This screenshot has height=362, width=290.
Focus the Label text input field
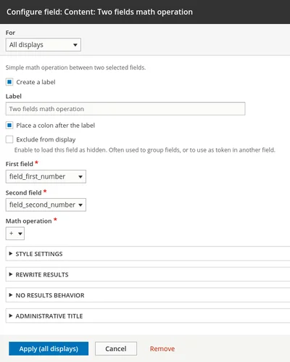[x=125, y=109]
